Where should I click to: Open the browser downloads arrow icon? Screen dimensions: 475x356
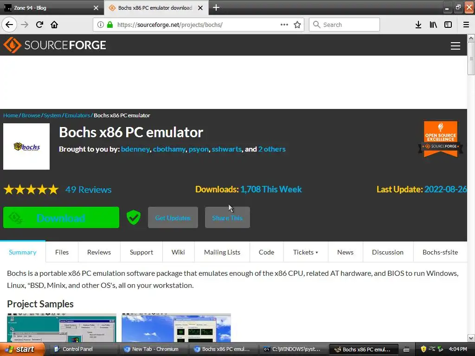pos(418,25)
